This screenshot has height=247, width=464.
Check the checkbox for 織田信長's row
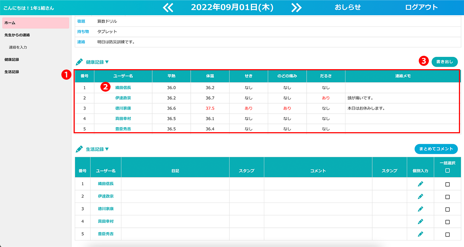(447, 184)
